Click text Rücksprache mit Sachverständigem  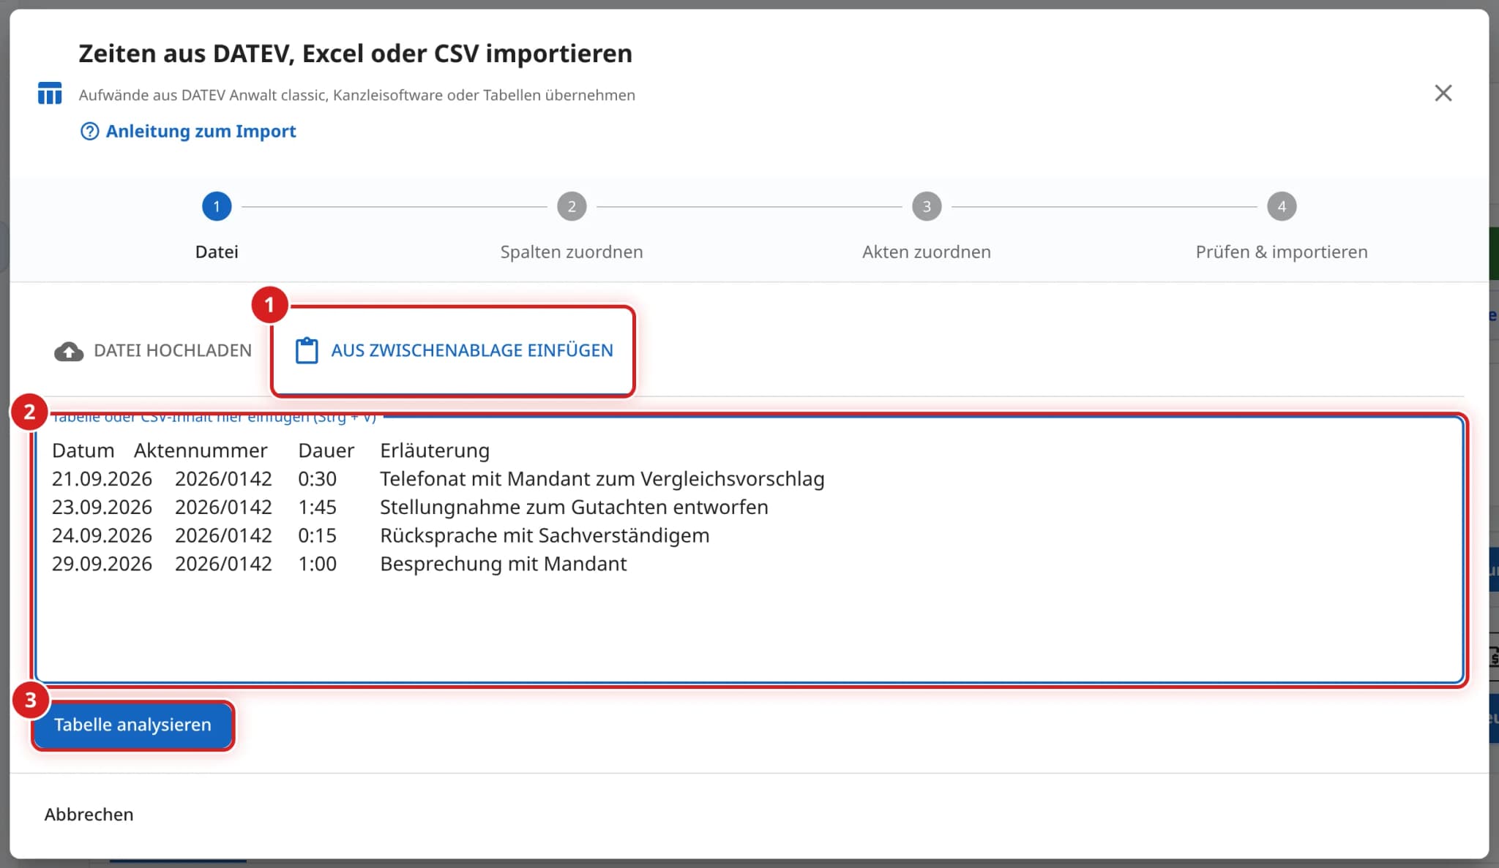545,535
